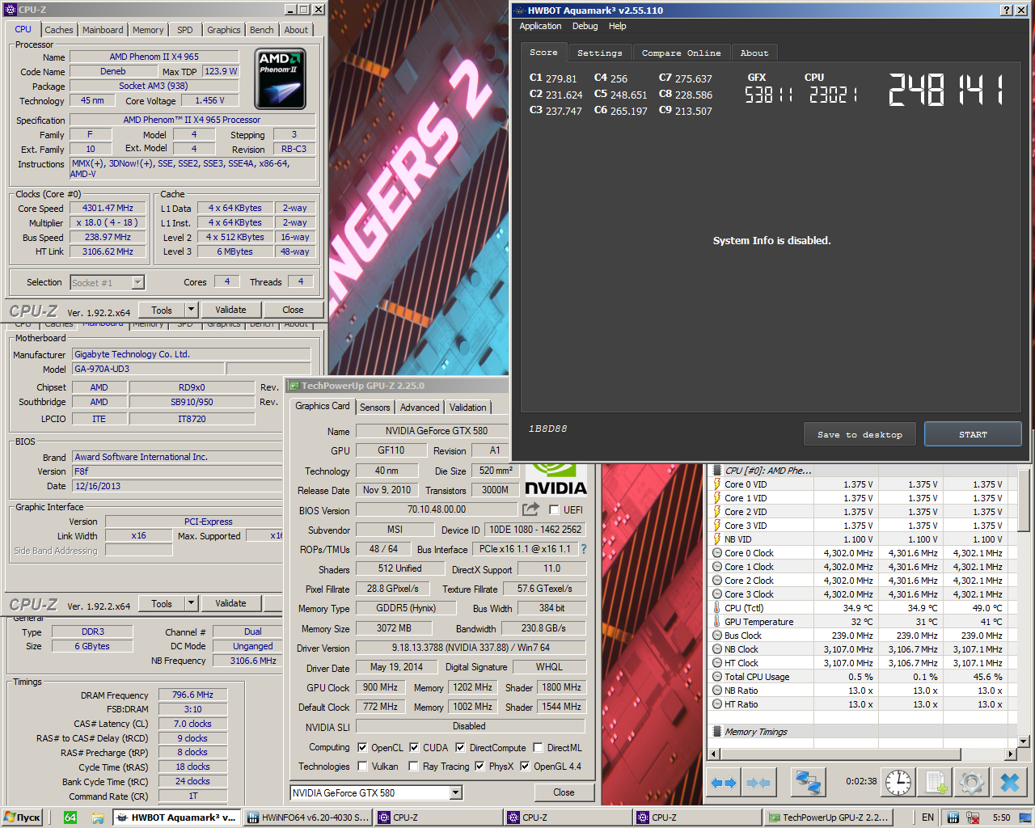Viewport: 1035px width, 828px height.
Task: Click Close button in GPU-Z
Action: tap(564, 792)
